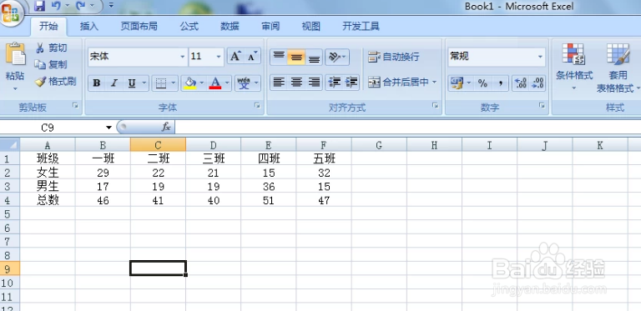The image size is (641, 311).
Task: Apply the red font color A
Action: 215,83
